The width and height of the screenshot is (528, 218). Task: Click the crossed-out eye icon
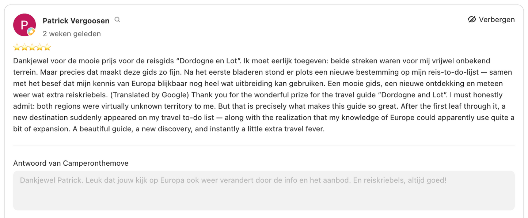(472, 19)
